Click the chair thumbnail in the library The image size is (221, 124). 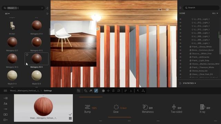[12, 25]
